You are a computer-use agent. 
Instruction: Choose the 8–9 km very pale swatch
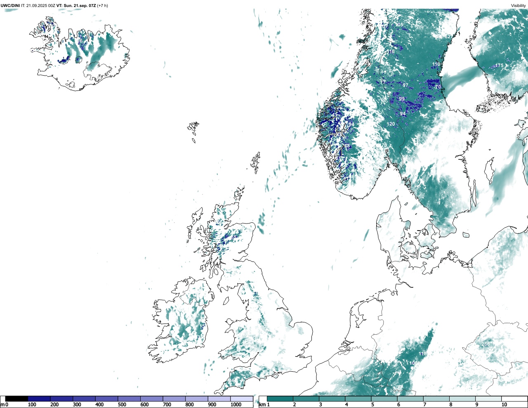462,399
